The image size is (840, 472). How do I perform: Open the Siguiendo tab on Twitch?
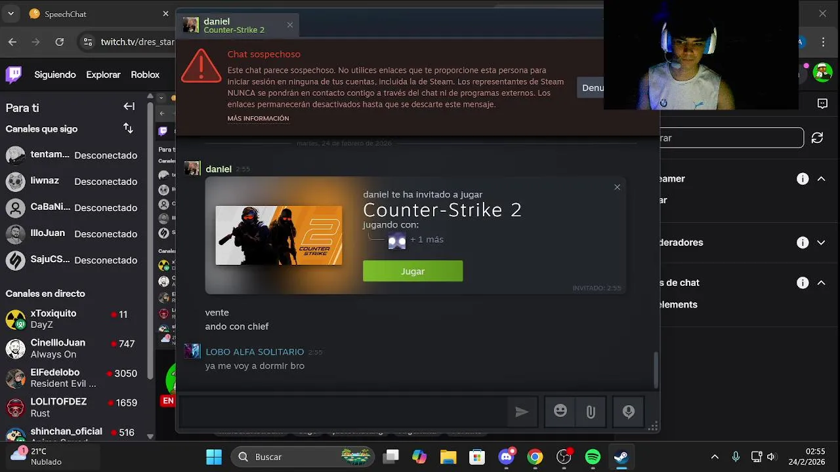coord(55,75)
